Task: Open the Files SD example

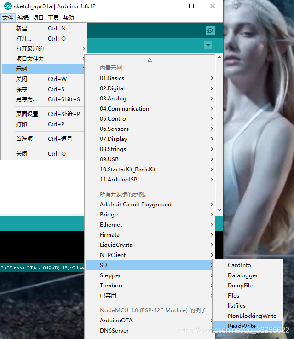Action: click(248, 296)
